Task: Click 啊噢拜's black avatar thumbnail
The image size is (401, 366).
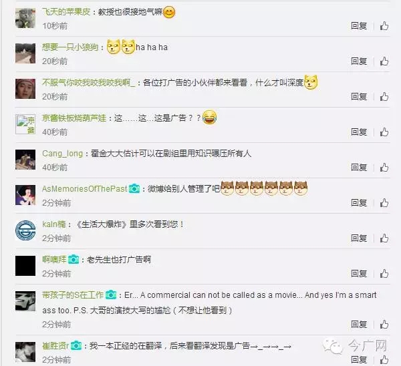Action: coord(25,266)
